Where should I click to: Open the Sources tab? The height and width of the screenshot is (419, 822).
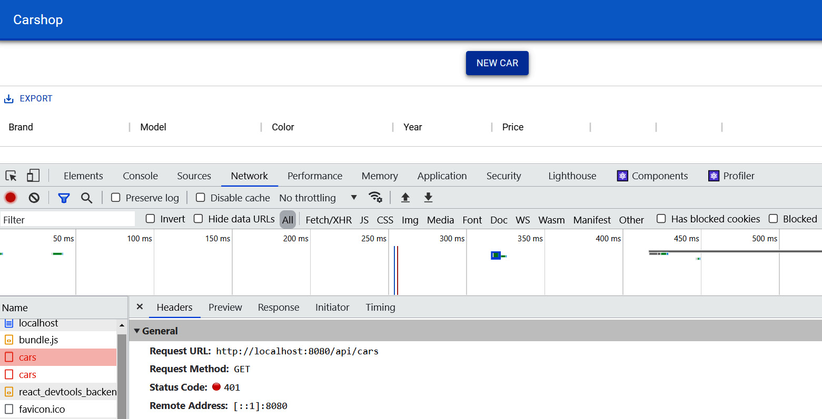[194, 176]
